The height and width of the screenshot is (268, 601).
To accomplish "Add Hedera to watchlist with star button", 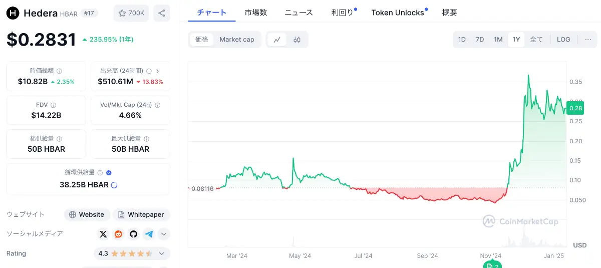I will (x=131, y=13).
